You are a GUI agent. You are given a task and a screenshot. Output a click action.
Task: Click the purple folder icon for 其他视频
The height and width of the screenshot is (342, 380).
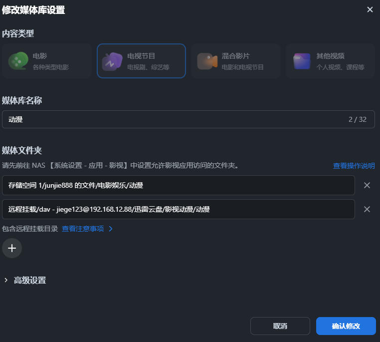point(302,61)
